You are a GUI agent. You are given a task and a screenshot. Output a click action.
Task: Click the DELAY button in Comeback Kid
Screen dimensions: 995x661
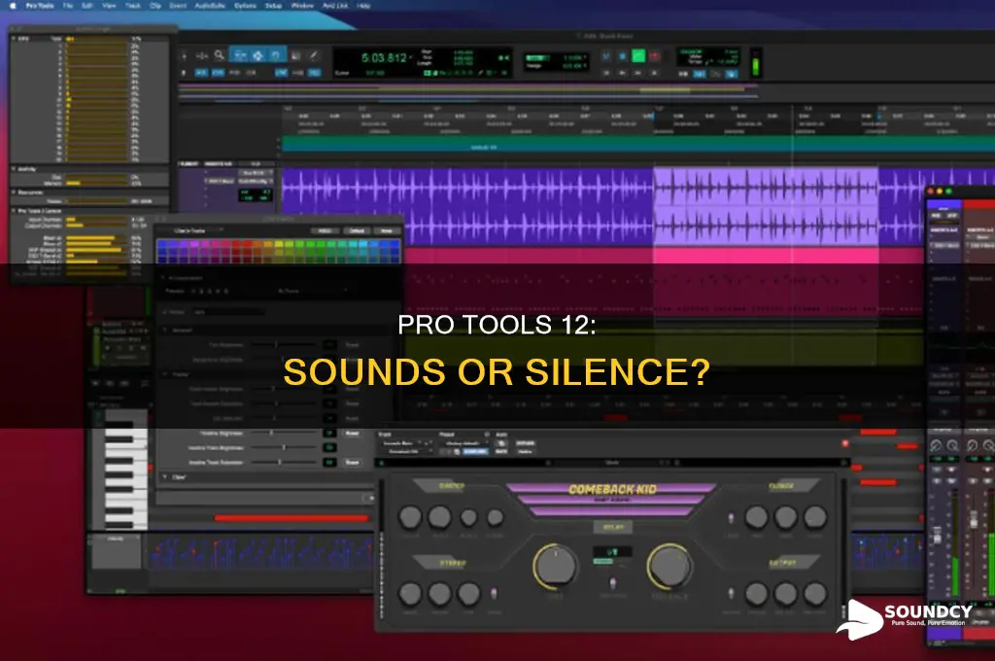coord(613,527)
